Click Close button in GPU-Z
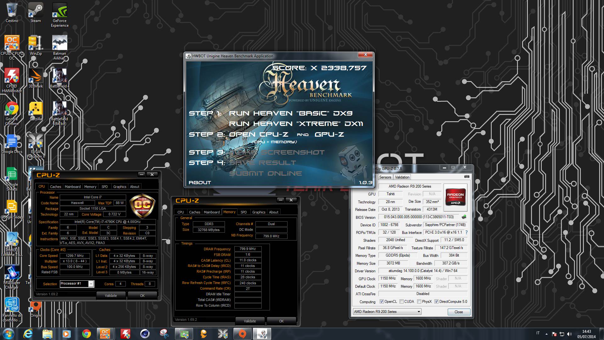This screenshot has width=604, height=340. click(459, 312)
